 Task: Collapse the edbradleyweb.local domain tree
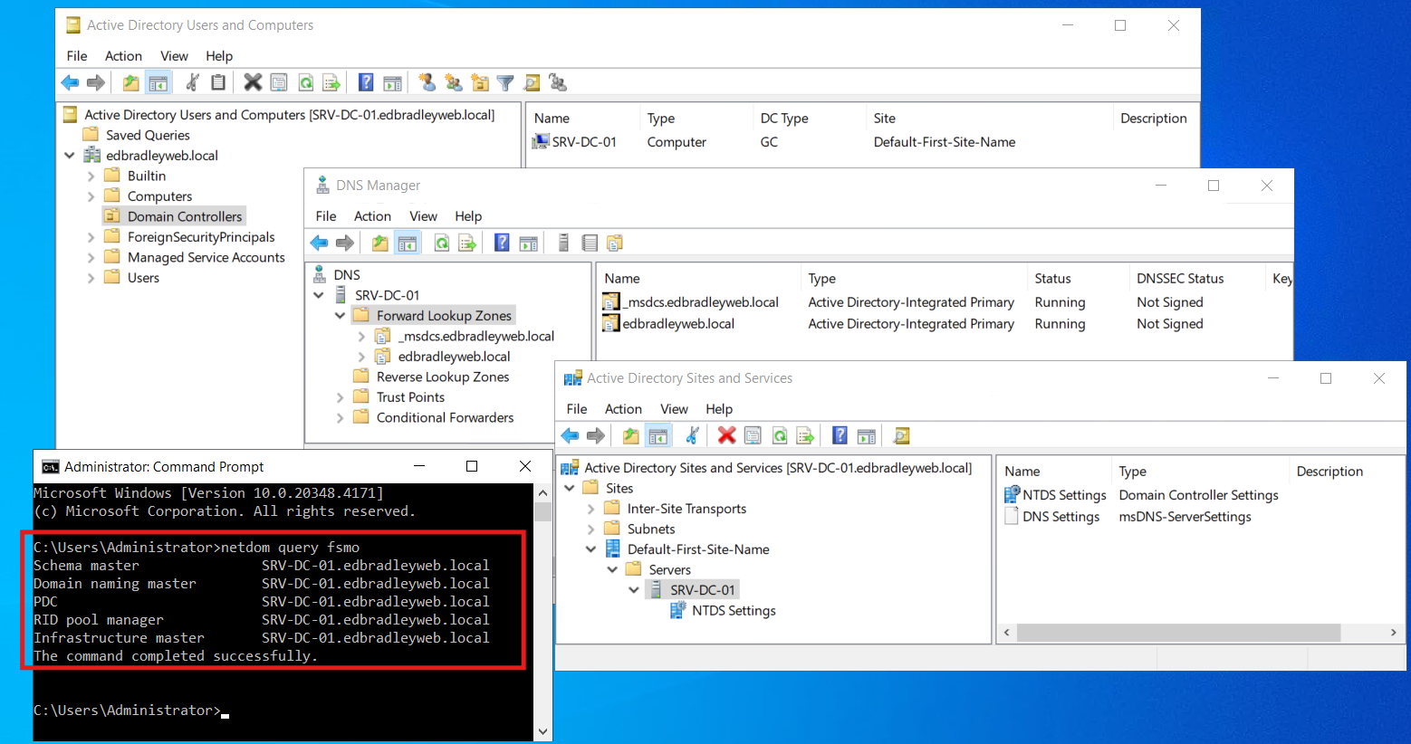[x=70, y=155]
